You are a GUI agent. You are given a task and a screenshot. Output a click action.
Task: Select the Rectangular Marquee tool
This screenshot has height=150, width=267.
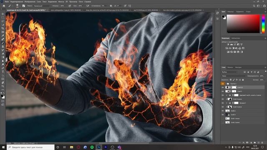point(3,17)
